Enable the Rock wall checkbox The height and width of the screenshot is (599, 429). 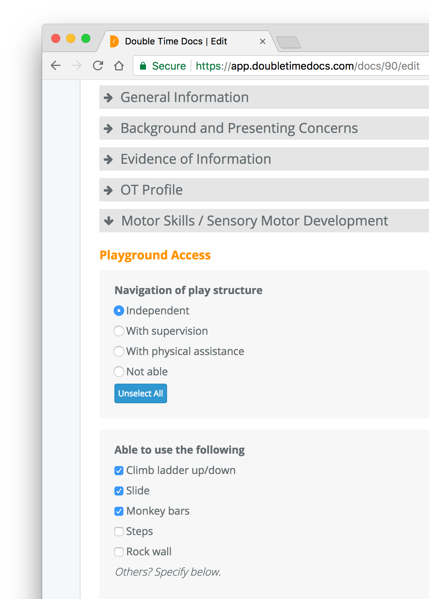[119, 552]
